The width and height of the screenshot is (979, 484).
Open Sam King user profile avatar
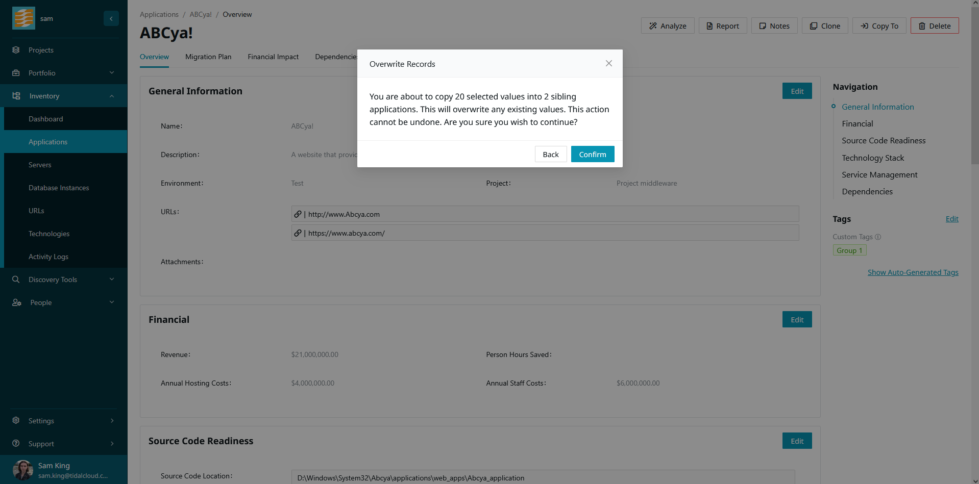[x=23, y=470]
